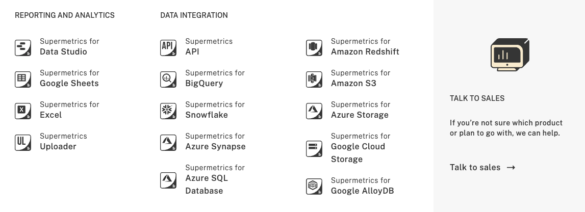Open Supermetrics for Azure Storage link
585x212 pixels.
(x=360, y=110)
